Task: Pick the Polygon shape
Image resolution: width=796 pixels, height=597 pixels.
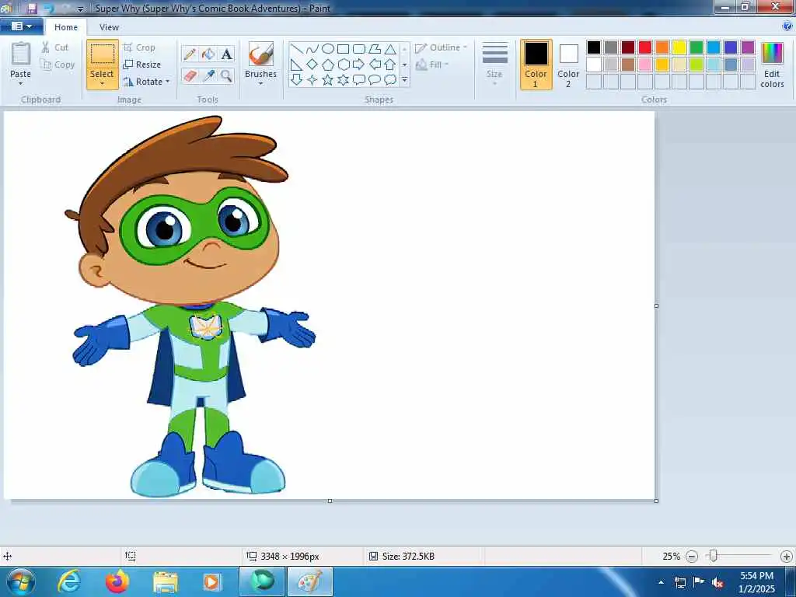Action: [375, 49]
